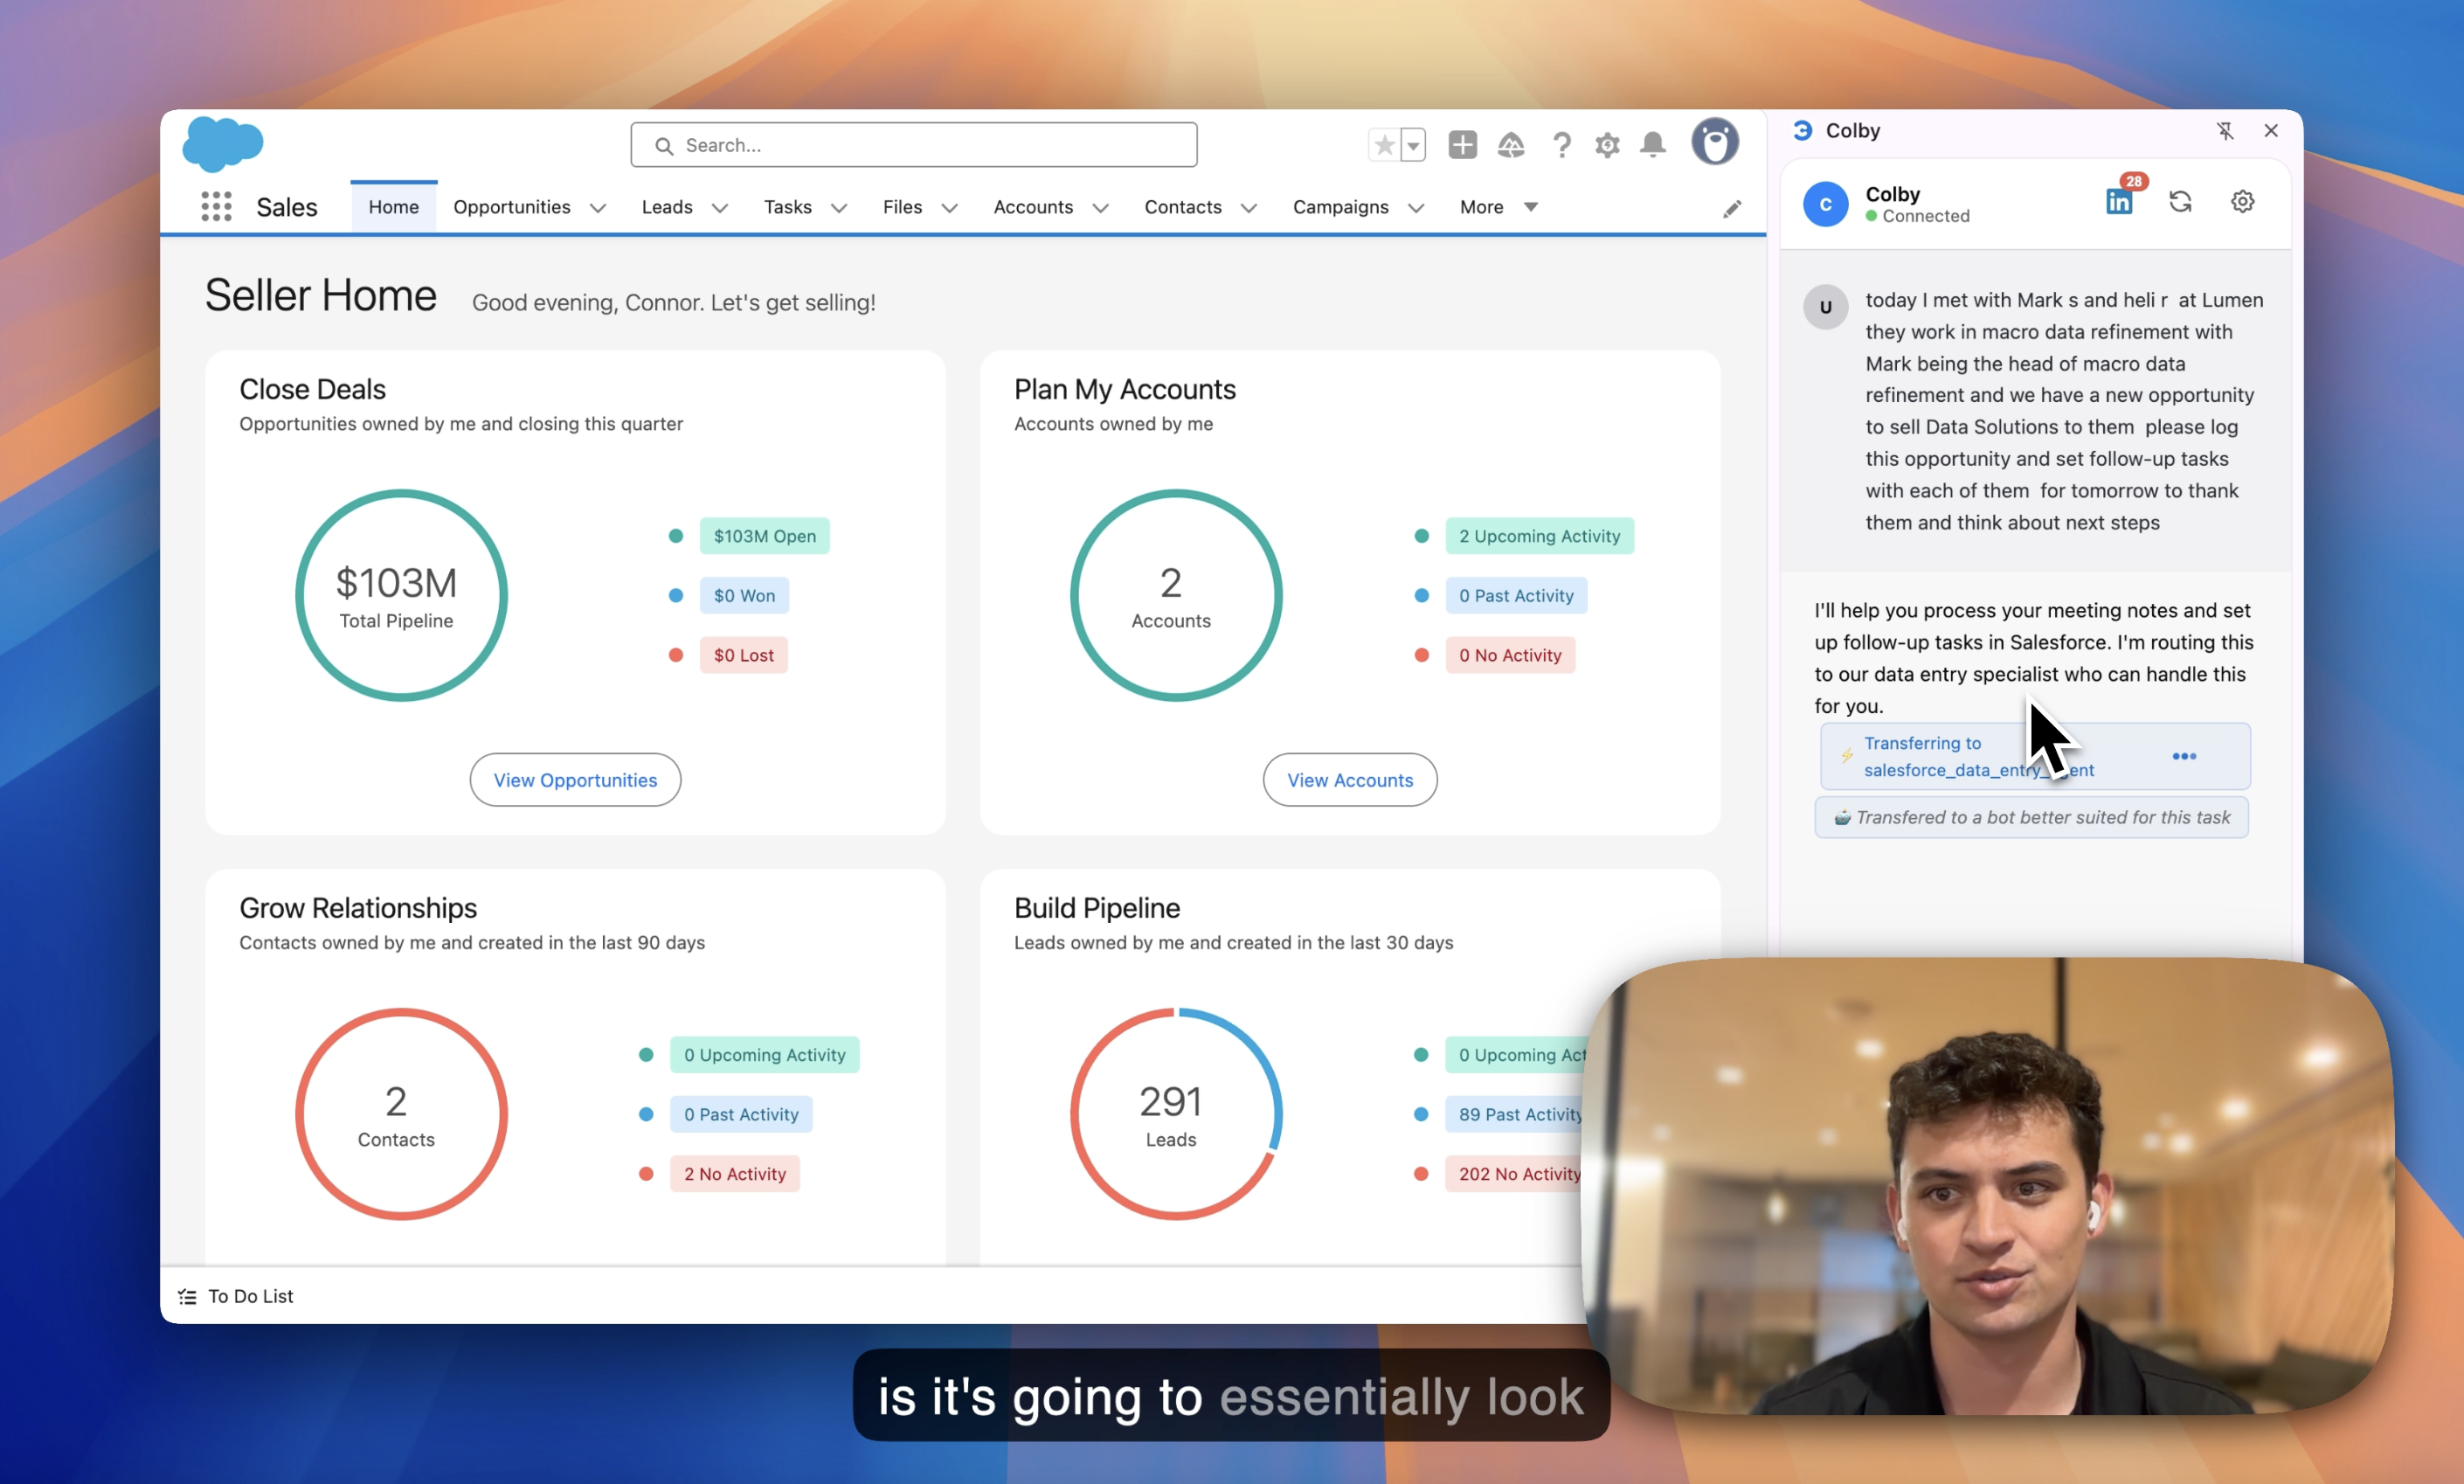
Task: Edit the navigation bar pencil icon
Action: click(1733, 208)
